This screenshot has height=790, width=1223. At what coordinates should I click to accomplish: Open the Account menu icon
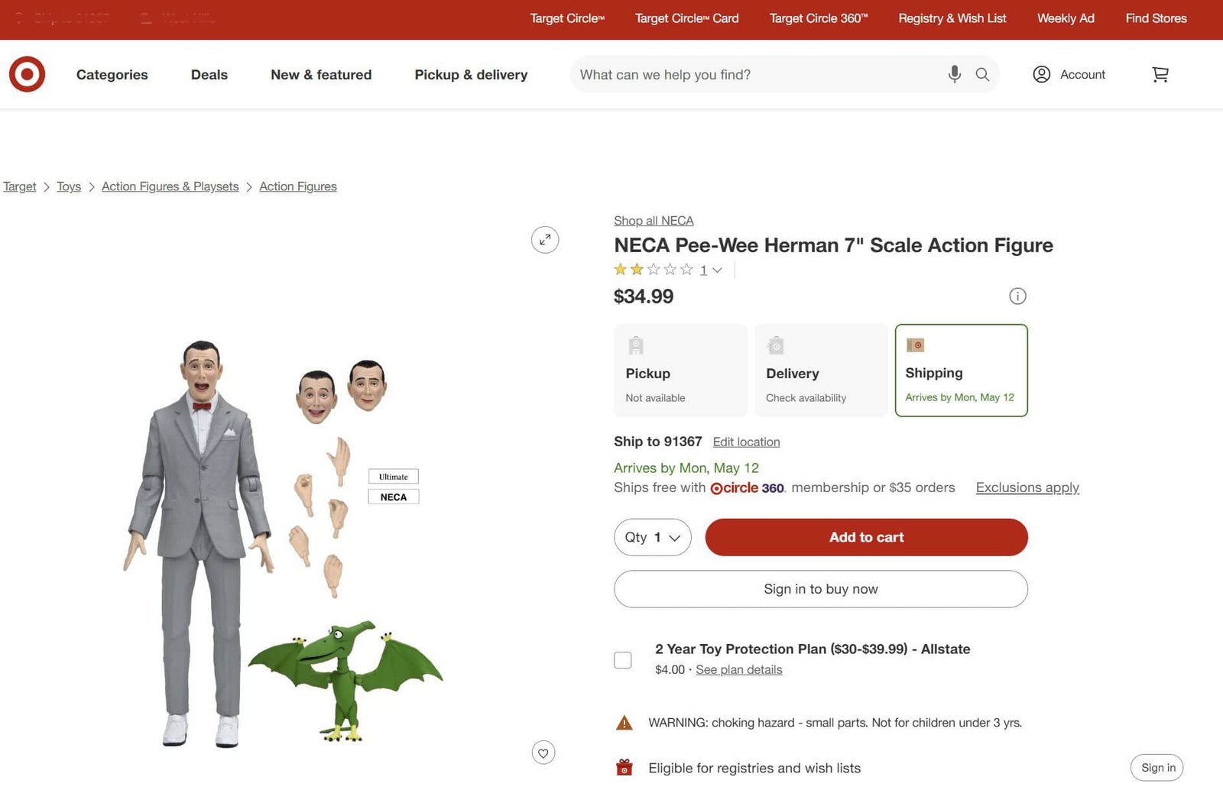[1041, 75]
